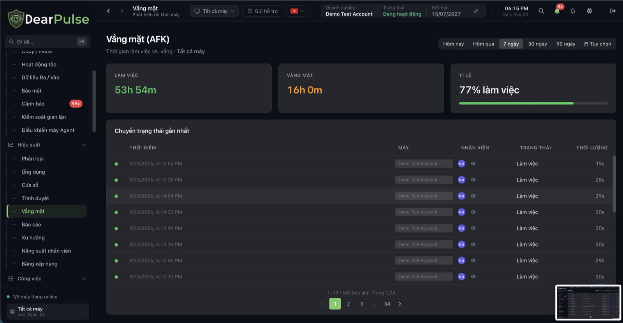Select the Hôm nay time range tab
This screenshot has height=323, width=623.
[453, 44]
